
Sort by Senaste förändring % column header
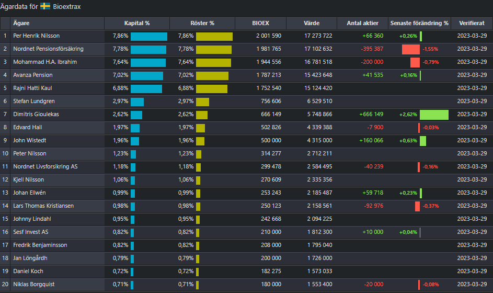[419, 23]
